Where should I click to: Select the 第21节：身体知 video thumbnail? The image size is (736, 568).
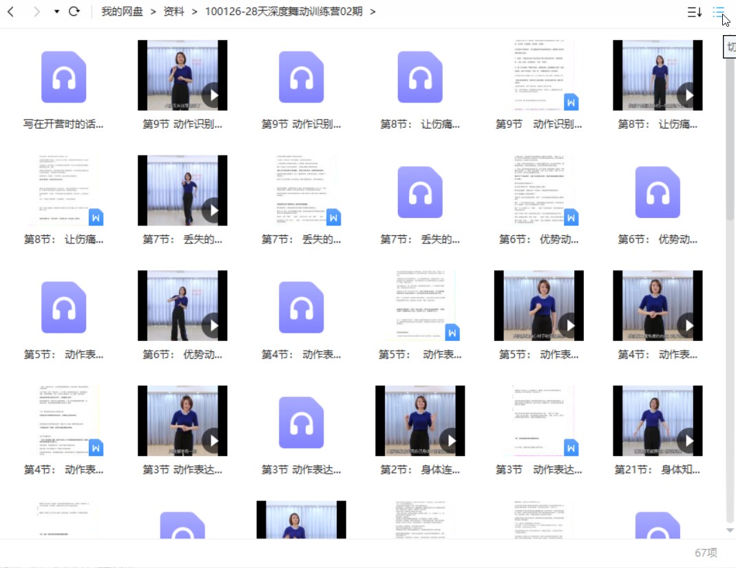[x=658, y=422]
